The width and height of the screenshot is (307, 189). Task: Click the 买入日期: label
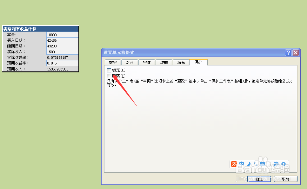[x=16, y=40]
